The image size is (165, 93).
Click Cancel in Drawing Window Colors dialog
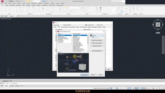coord(93,75)
